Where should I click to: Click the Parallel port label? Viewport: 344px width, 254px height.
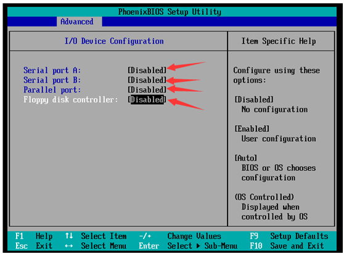pos(52,90)
